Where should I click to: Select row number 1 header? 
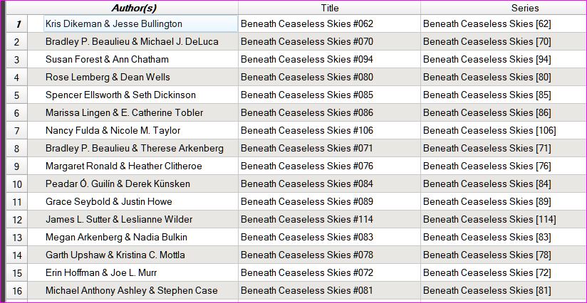pos(17,23)
